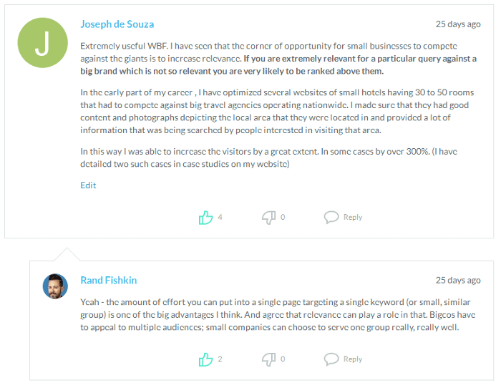Open Joseph de Souza's profile name link

[x=117, y=24]
